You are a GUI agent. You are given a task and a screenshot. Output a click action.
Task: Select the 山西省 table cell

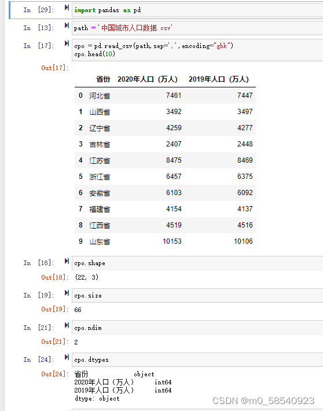(x=100, y=112)
